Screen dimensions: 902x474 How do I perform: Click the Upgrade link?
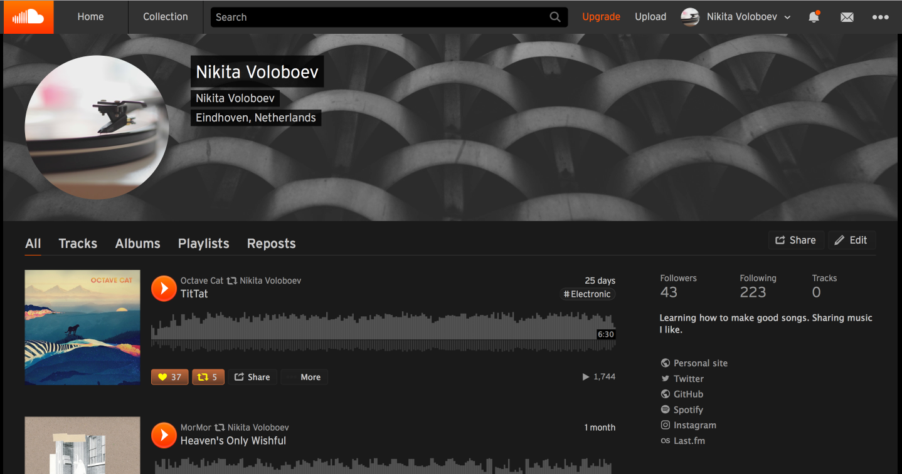coord(601,17)
